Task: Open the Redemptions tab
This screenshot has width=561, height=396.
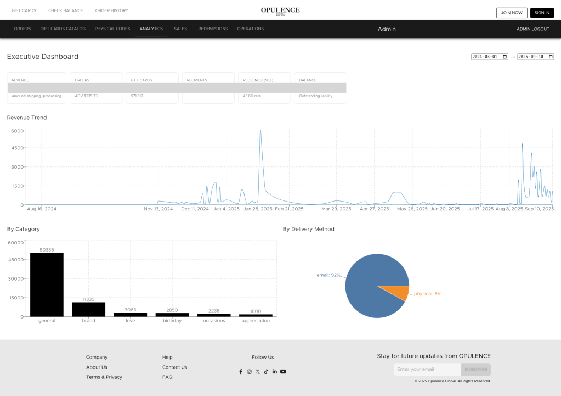Action: 213,29
